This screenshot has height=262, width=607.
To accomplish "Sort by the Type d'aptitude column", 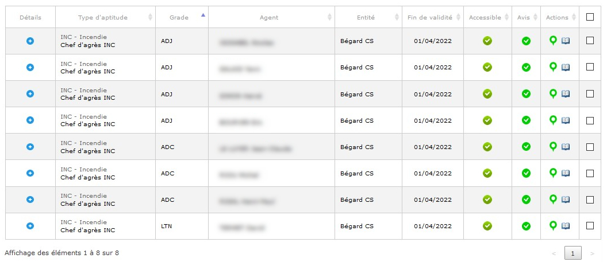I will 105,17.
